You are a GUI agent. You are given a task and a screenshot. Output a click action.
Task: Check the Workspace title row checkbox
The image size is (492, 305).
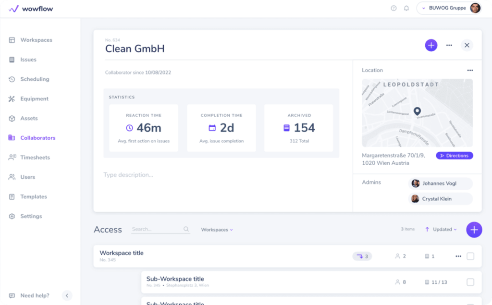[x=470, y=256]
